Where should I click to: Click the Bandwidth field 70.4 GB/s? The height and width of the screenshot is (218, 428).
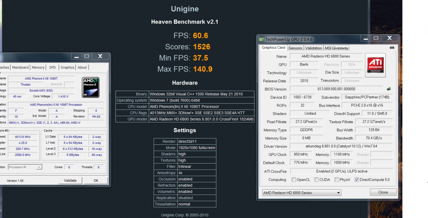374,138
